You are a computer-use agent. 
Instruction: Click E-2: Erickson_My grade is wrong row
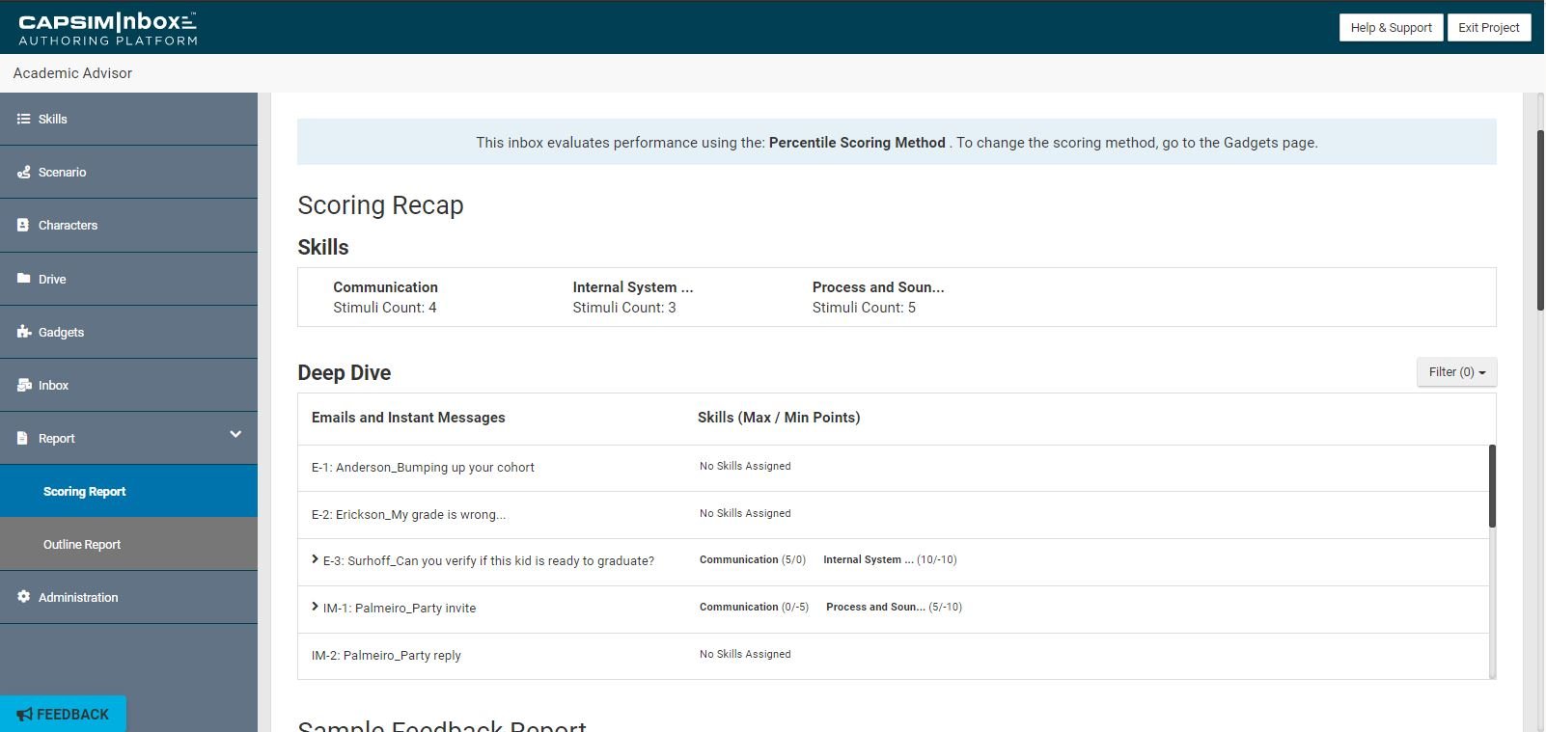point(893,515)
